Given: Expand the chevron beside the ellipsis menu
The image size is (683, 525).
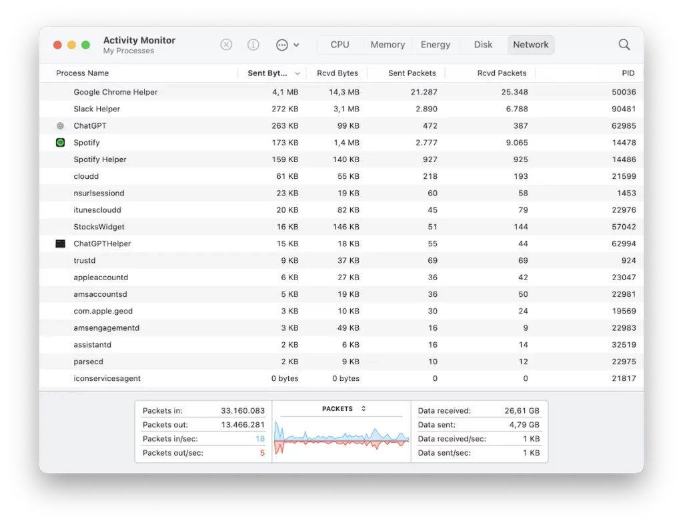Looking at the screenshot, I should [x=296, y=45].
